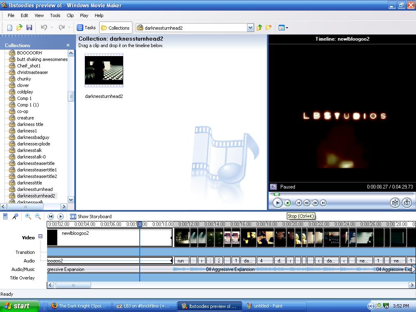Split the clip in the preview monitor
Viewport: 416px width, 312px height.
click(x=396, y=203)
